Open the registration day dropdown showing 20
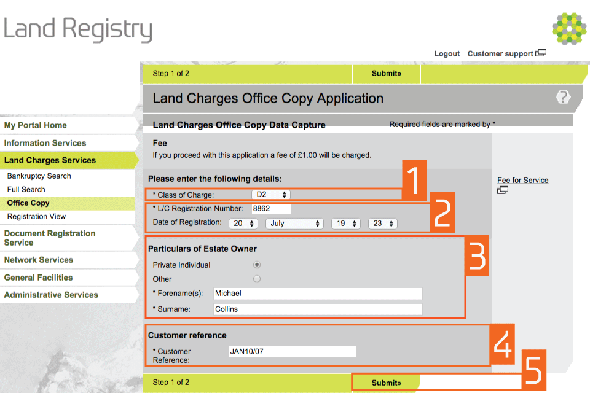This screenshot has width=590, height=393. (243, 224)
